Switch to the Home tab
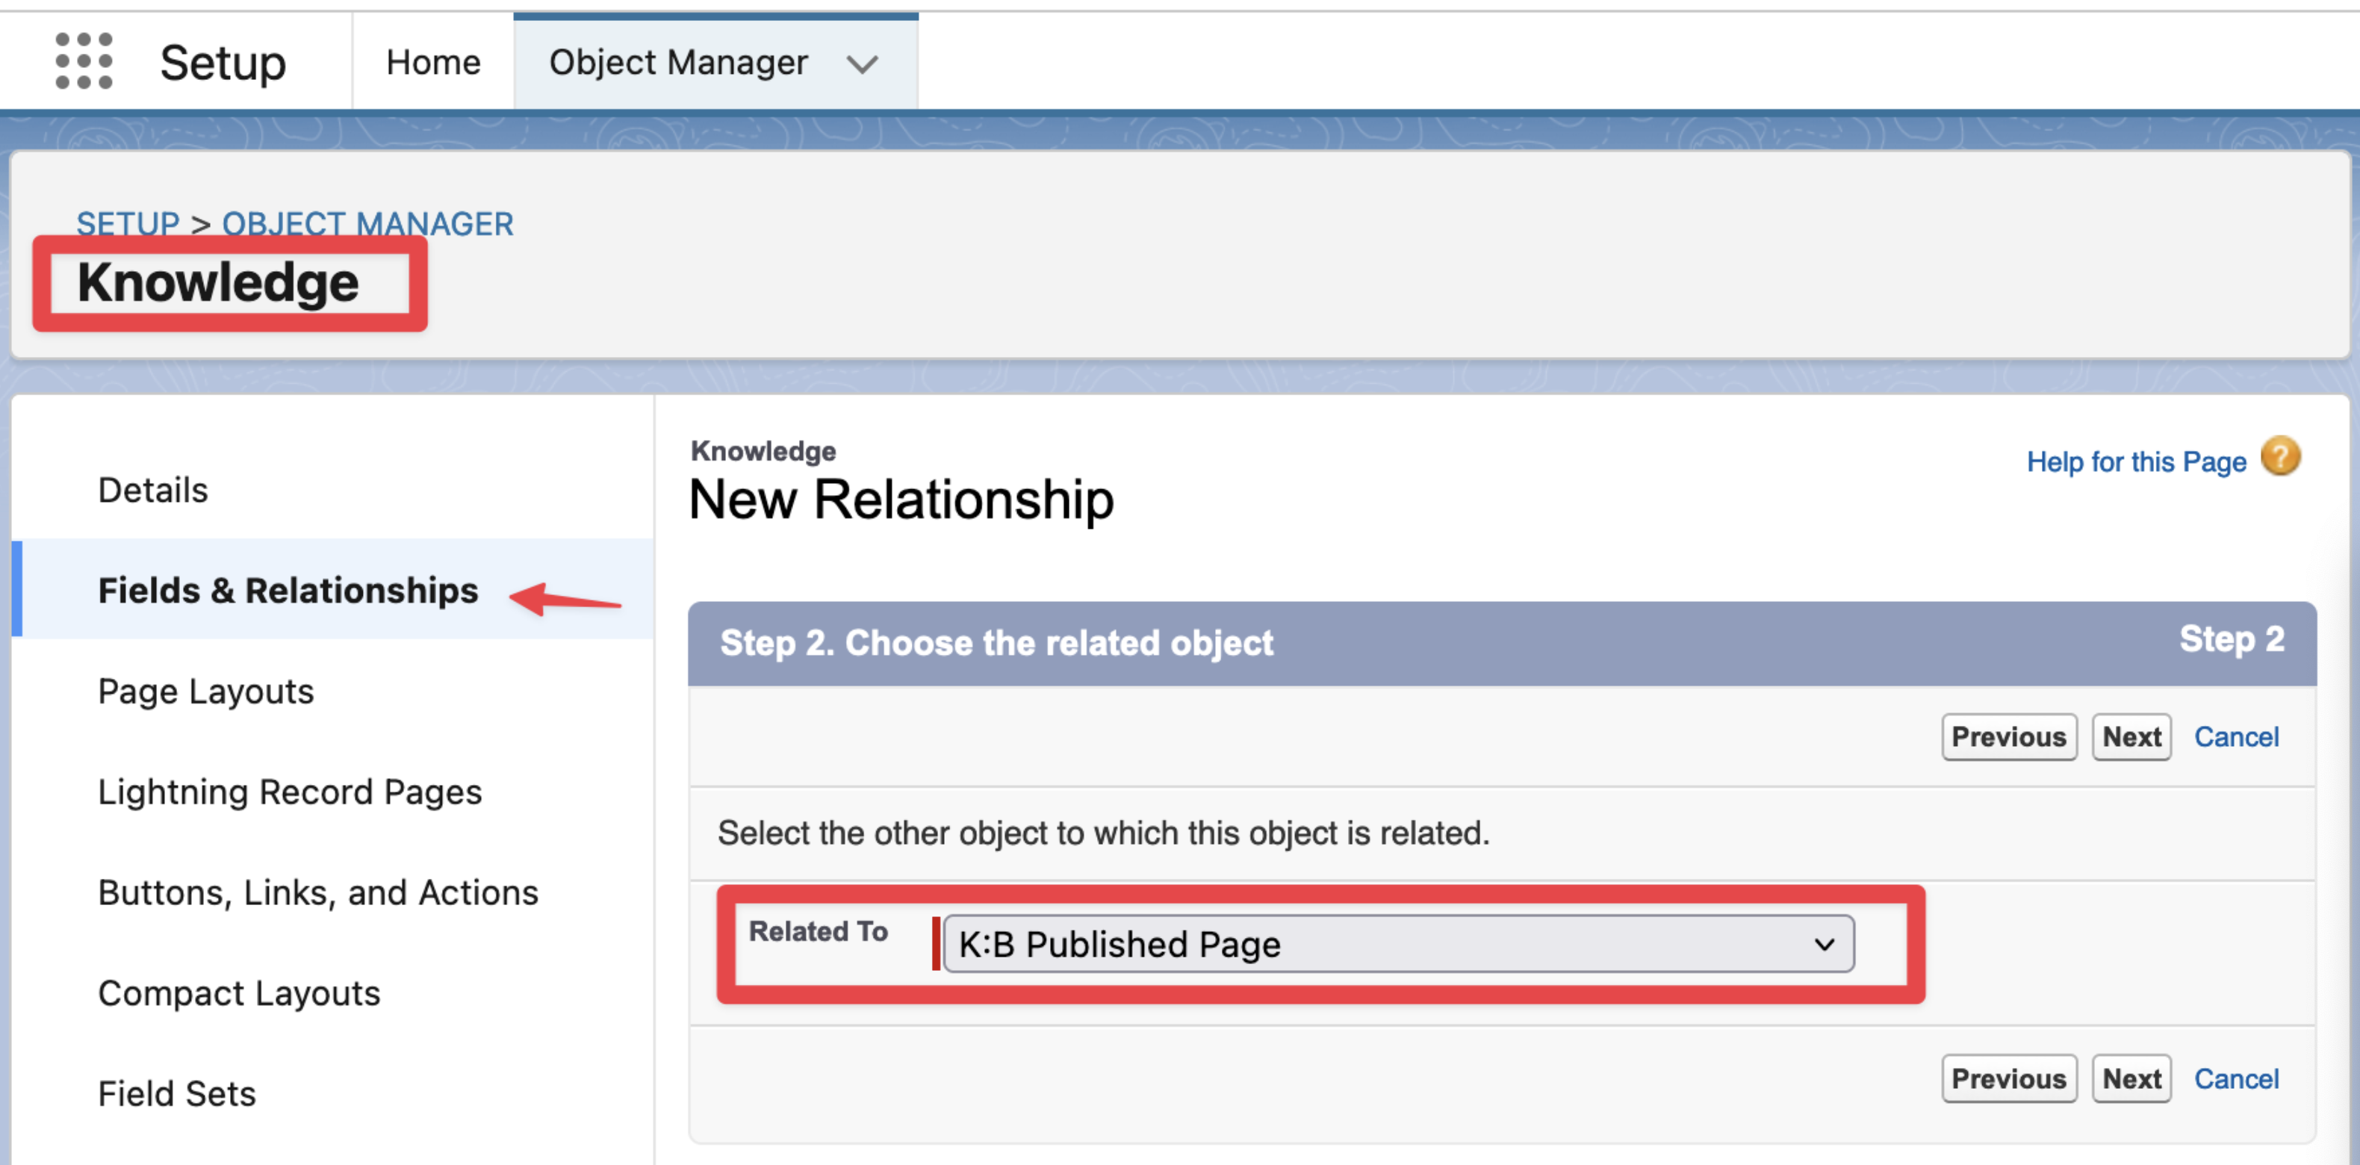 click(432, 62)
